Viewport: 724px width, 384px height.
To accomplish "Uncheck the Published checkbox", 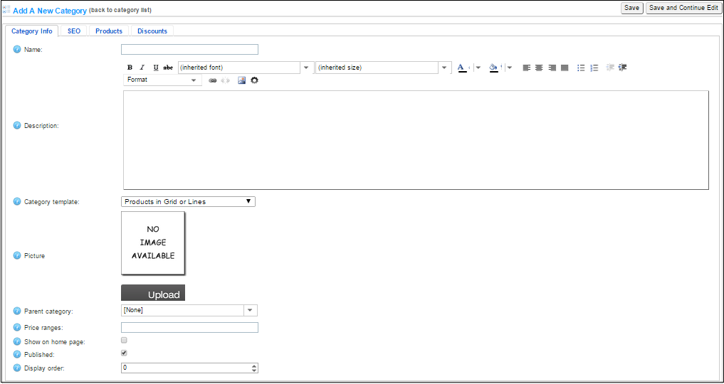I will pyautogui.click(x=124, y=353).
